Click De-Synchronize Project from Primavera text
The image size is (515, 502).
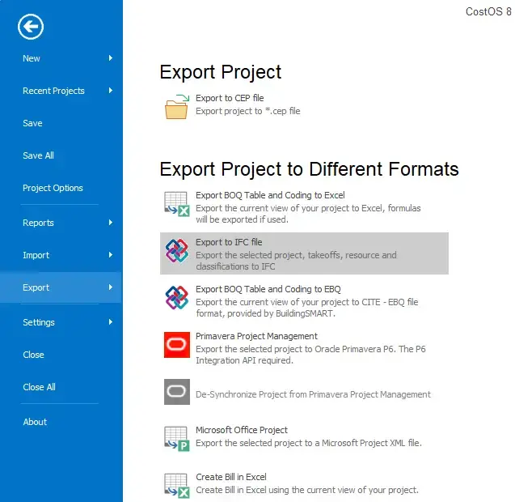point(313,394)
